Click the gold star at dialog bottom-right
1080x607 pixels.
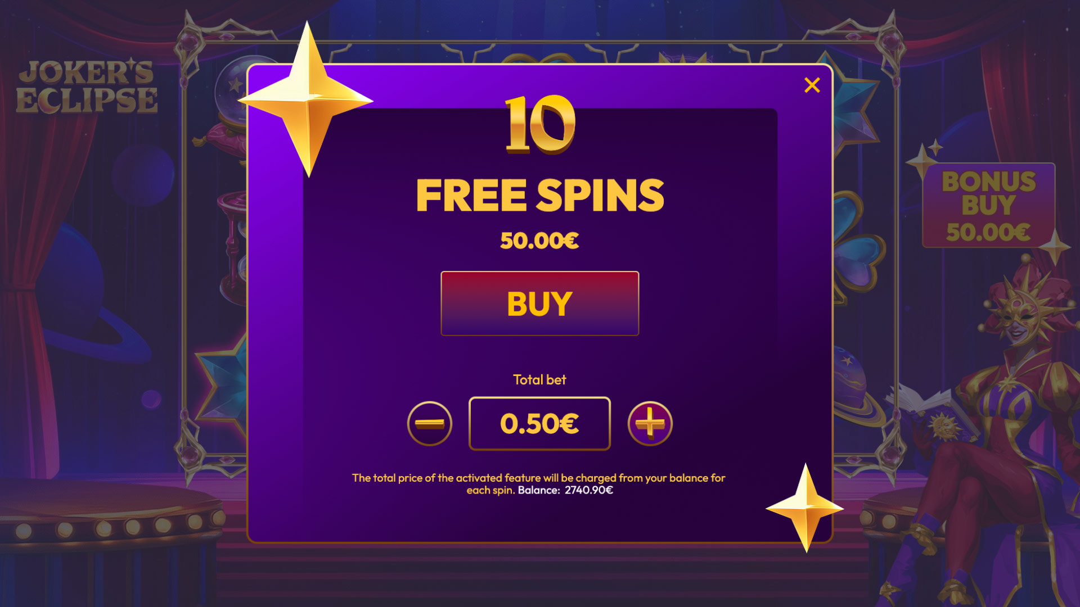(805, 508)
